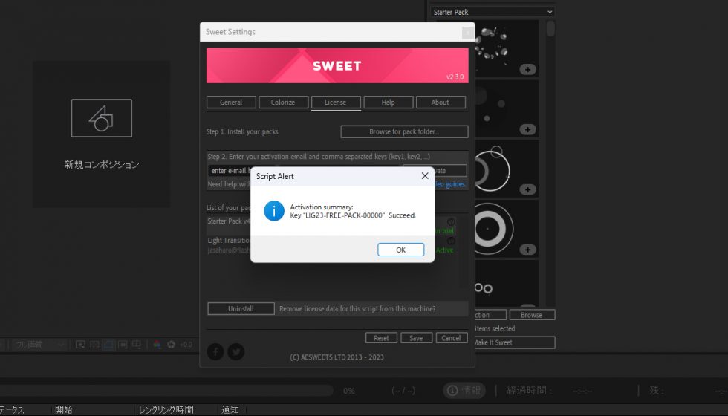Click the Browse button in Sweet panel
Screen dimensions: 728x416
point(532,315)
